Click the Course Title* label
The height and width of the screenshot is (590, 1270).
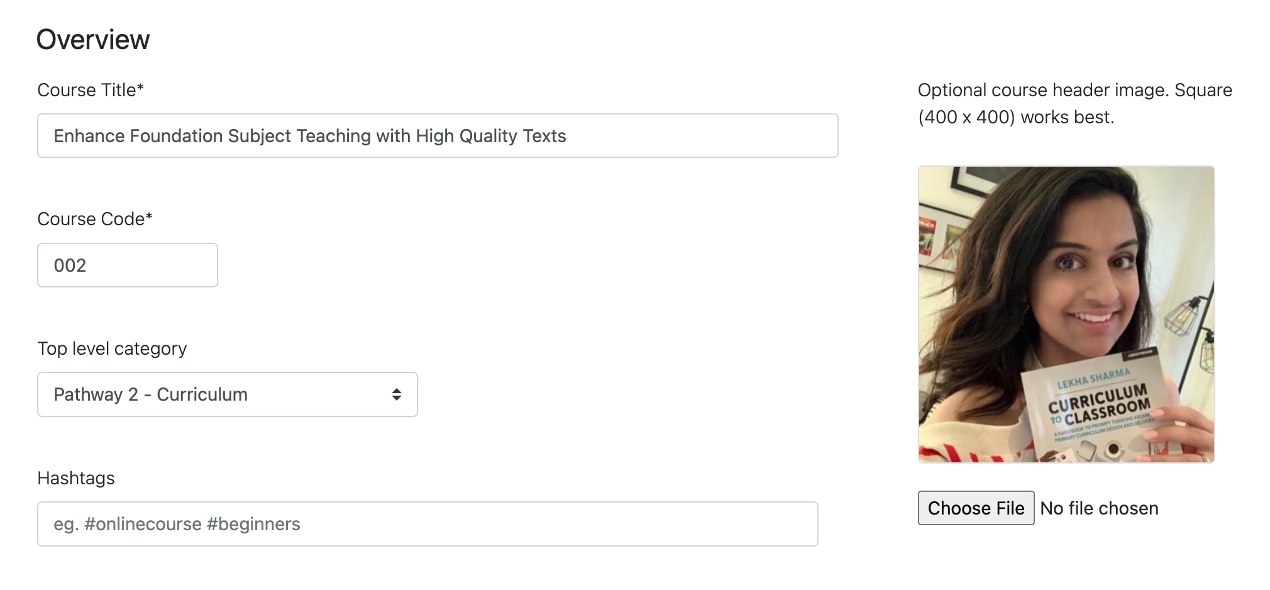91,90
